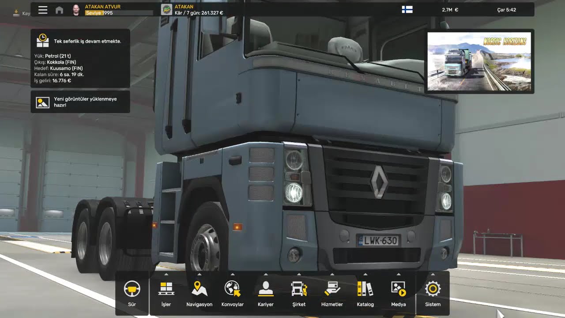Open the one-time job status icon
This screenshot has height=318, width=565.
43,41
